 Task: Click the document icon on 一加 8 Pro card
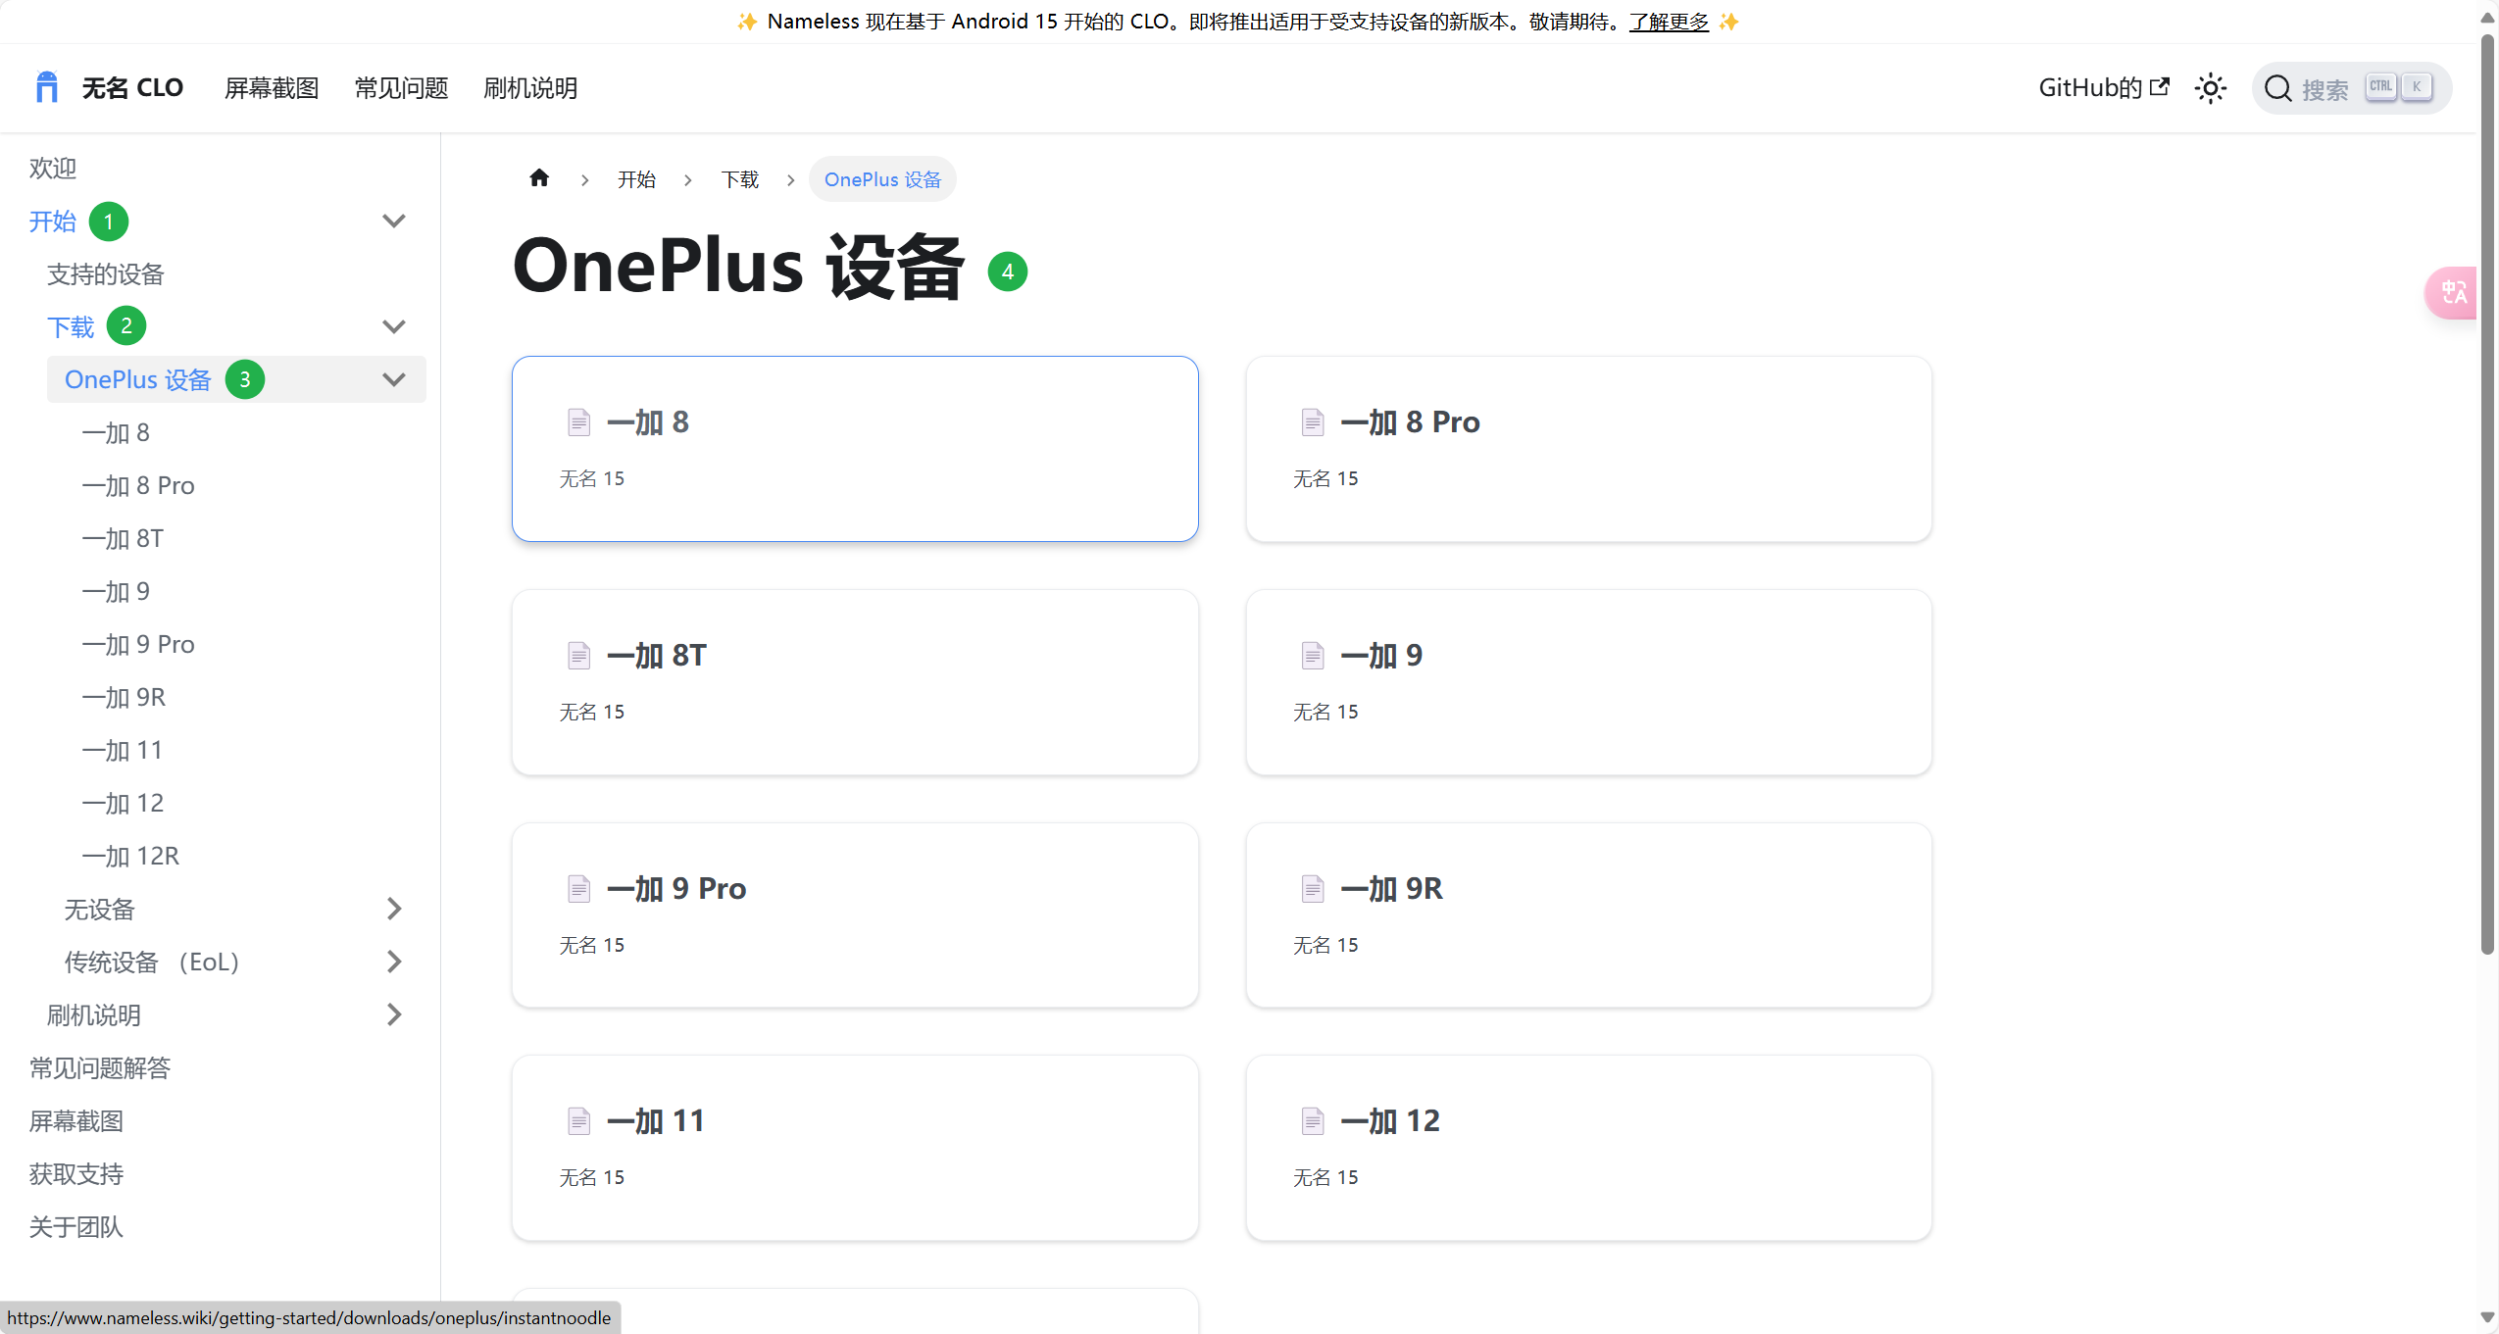[1313, 422]
